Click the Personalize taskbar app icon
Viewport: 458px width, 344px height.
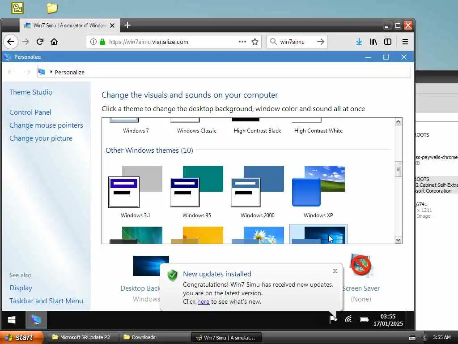point(36,320)
